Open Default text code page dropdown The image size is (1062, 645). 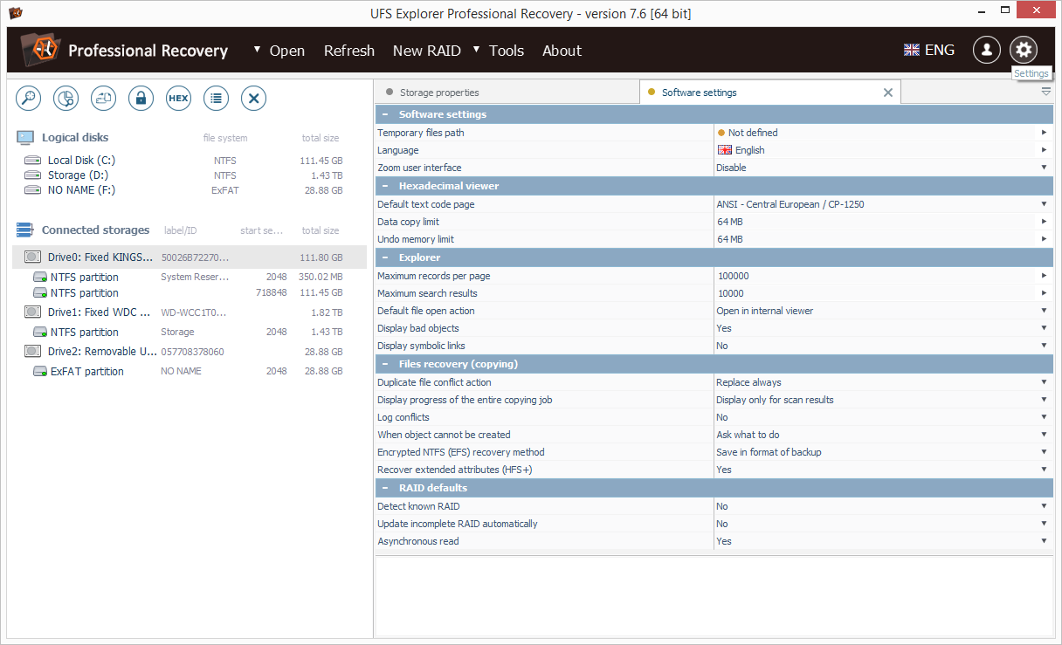[x=1044, y=204]
